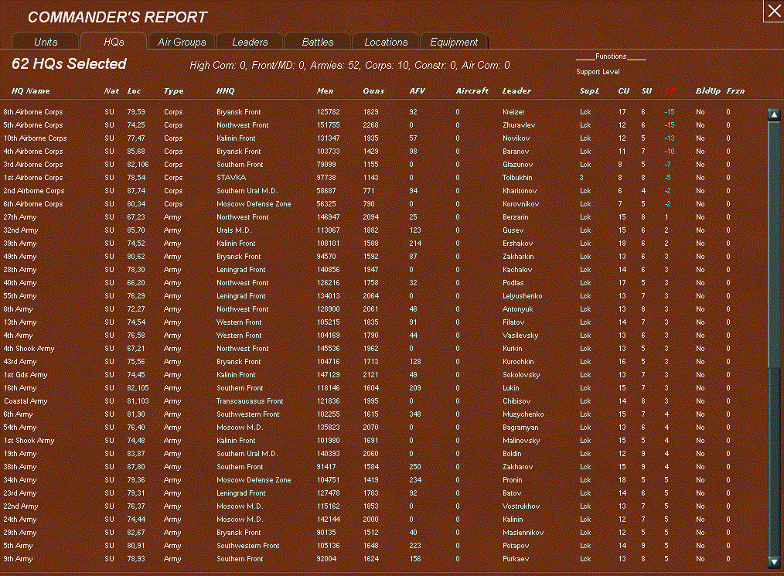Toggle BldUp No for 28th Army
Screen dimensions: 784x576
click(700, 270)
